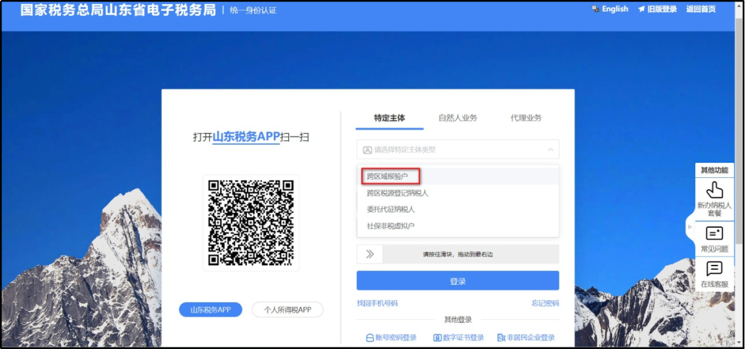
Task: Collapse dropdown using the chevron arrow
Action: 550,150
